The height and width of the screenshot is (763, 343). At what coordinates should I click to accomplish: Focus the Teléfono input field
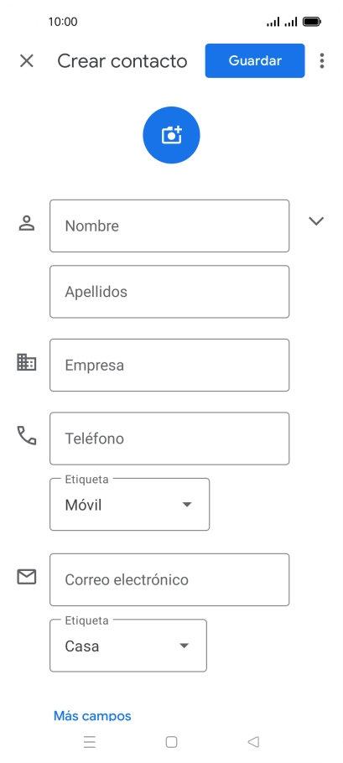pos(169,439)
